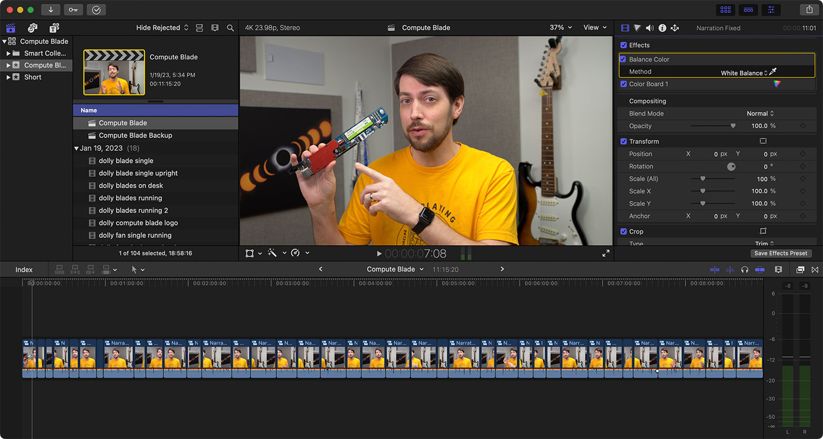Adjust the Opacity slider
This screenshot has height=439, width=823.
click(732, 126)
